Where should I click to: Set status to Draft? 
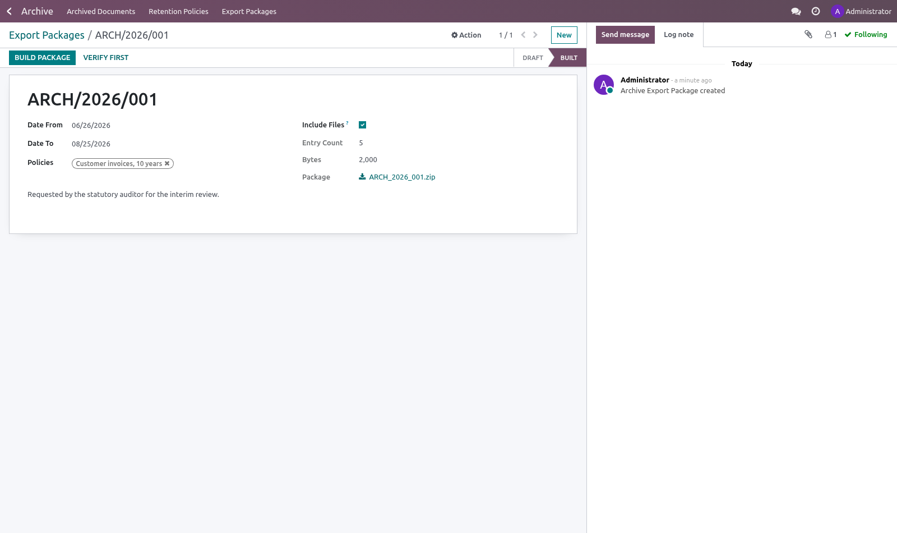[x=533, y=58]
